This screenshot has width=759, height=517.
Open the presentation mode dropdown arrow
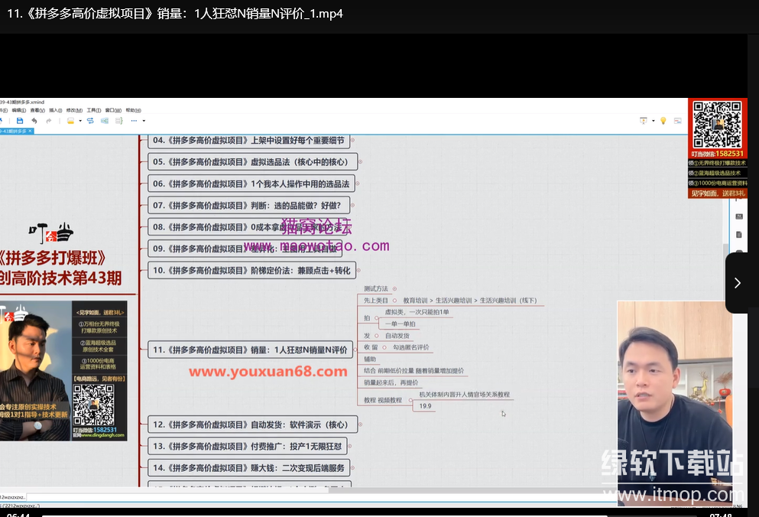pyautogui.click(x=654, y=121)
